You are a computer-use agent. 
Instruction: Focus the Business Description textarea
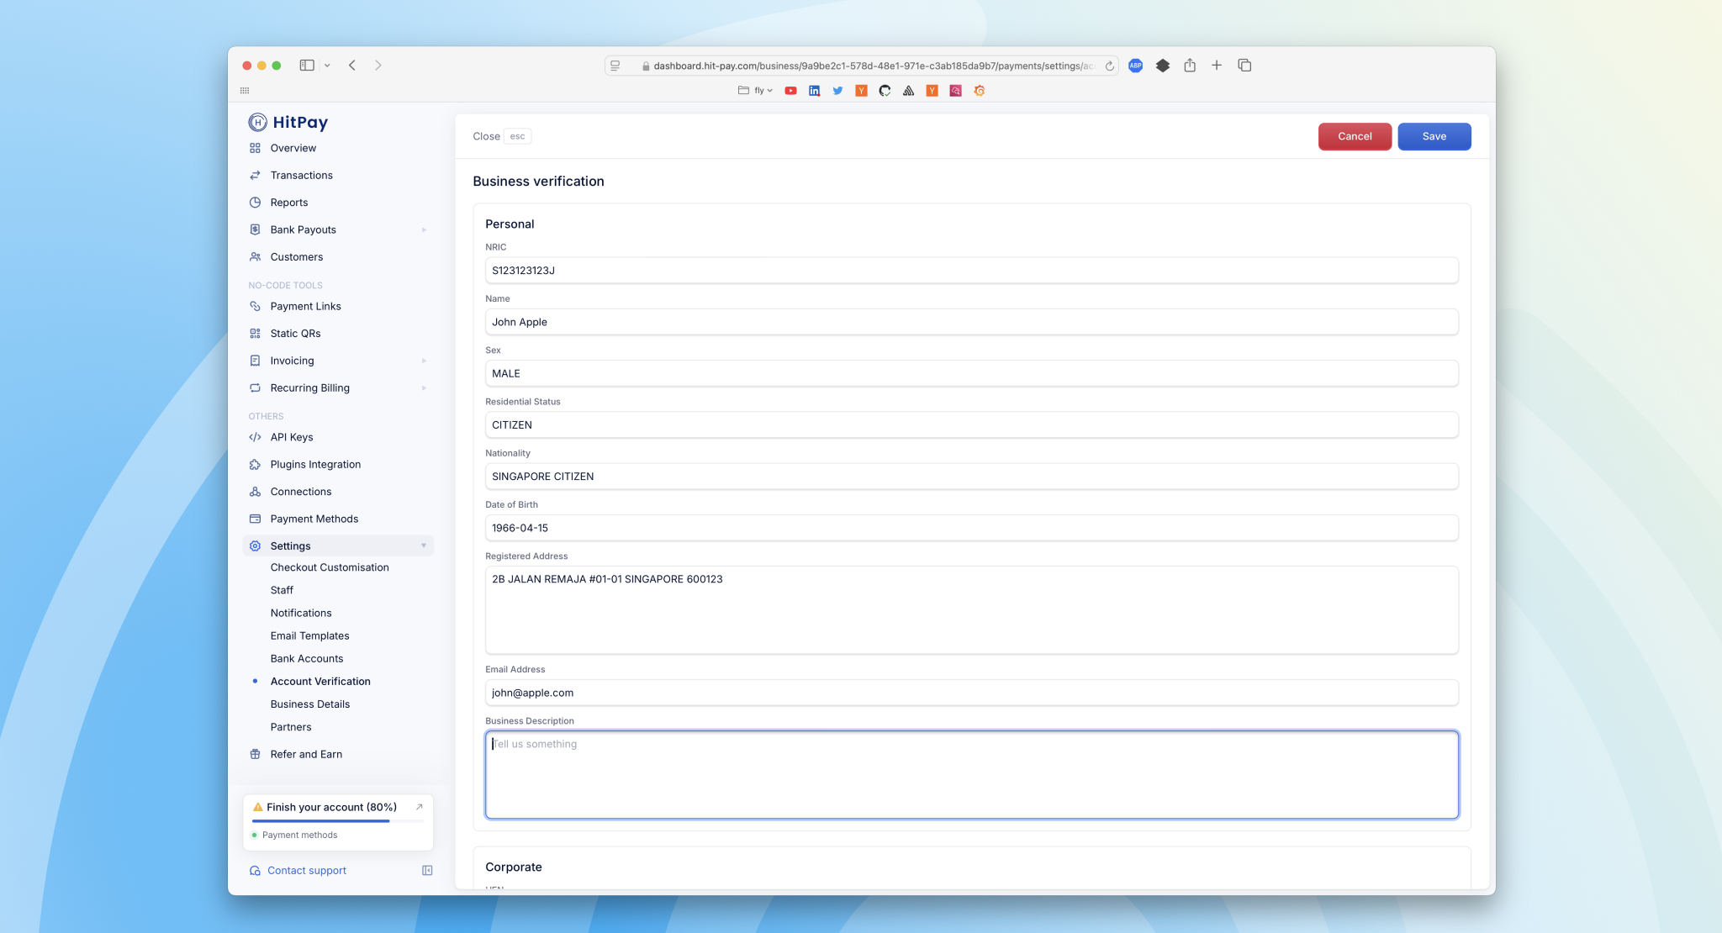click(x=971, y=775)
